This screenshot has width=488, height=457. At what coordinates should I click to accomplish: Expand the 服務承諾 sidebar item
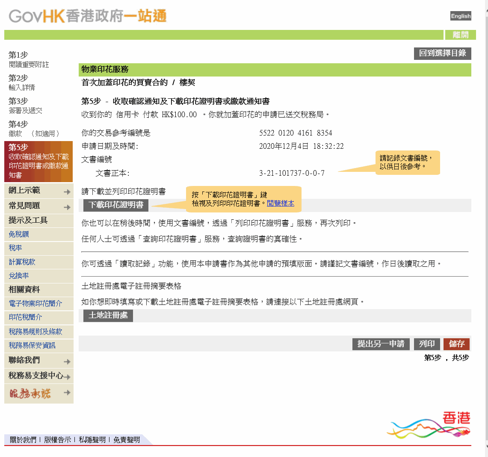pyautogui.click(x=39, y=394)
